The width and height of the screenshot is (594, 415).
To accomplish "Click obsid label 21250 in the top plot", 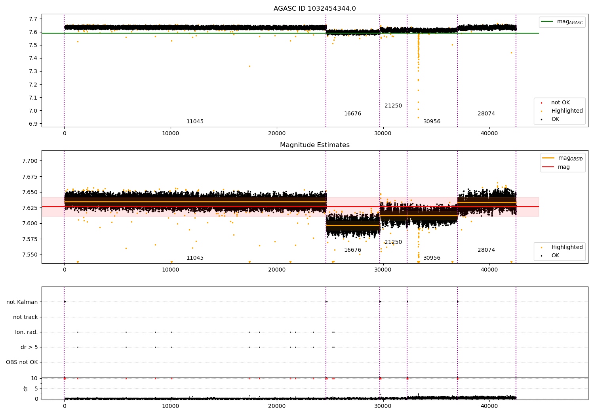I will (393, 106).
